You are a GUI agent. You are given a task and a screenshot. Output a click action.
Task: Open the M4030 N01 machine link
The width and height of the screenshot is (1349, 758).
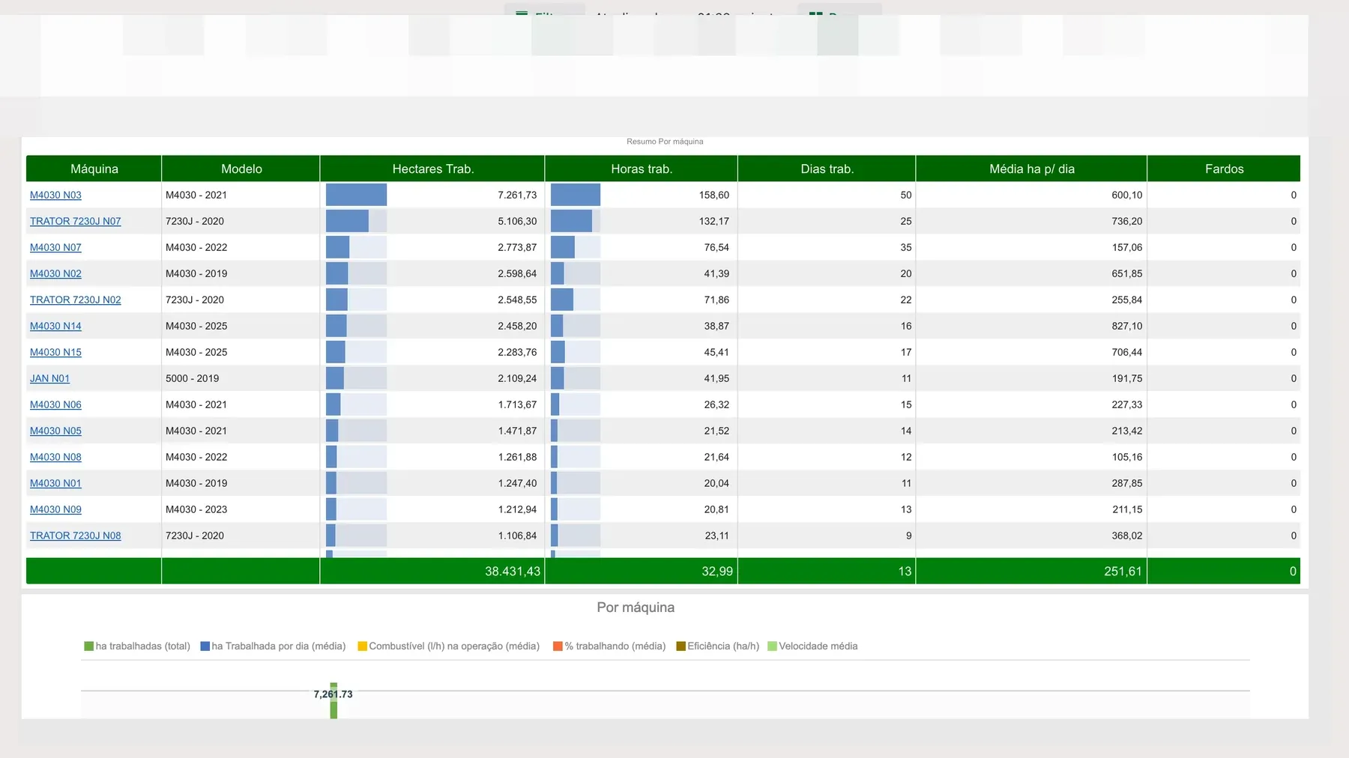point(55,483)
